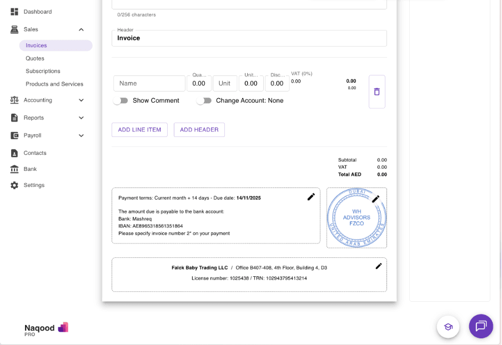Viewport: 502px width, 345px height.
Task: Click the line item Name field
Action: coord(149,83)
